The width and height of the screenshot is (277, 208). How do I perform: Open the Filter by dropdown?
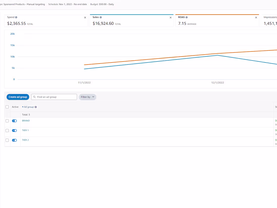point(87,97)
